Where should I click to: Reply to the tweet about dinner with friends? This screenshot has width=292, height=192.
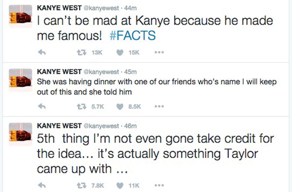click(x=42, y=106)
